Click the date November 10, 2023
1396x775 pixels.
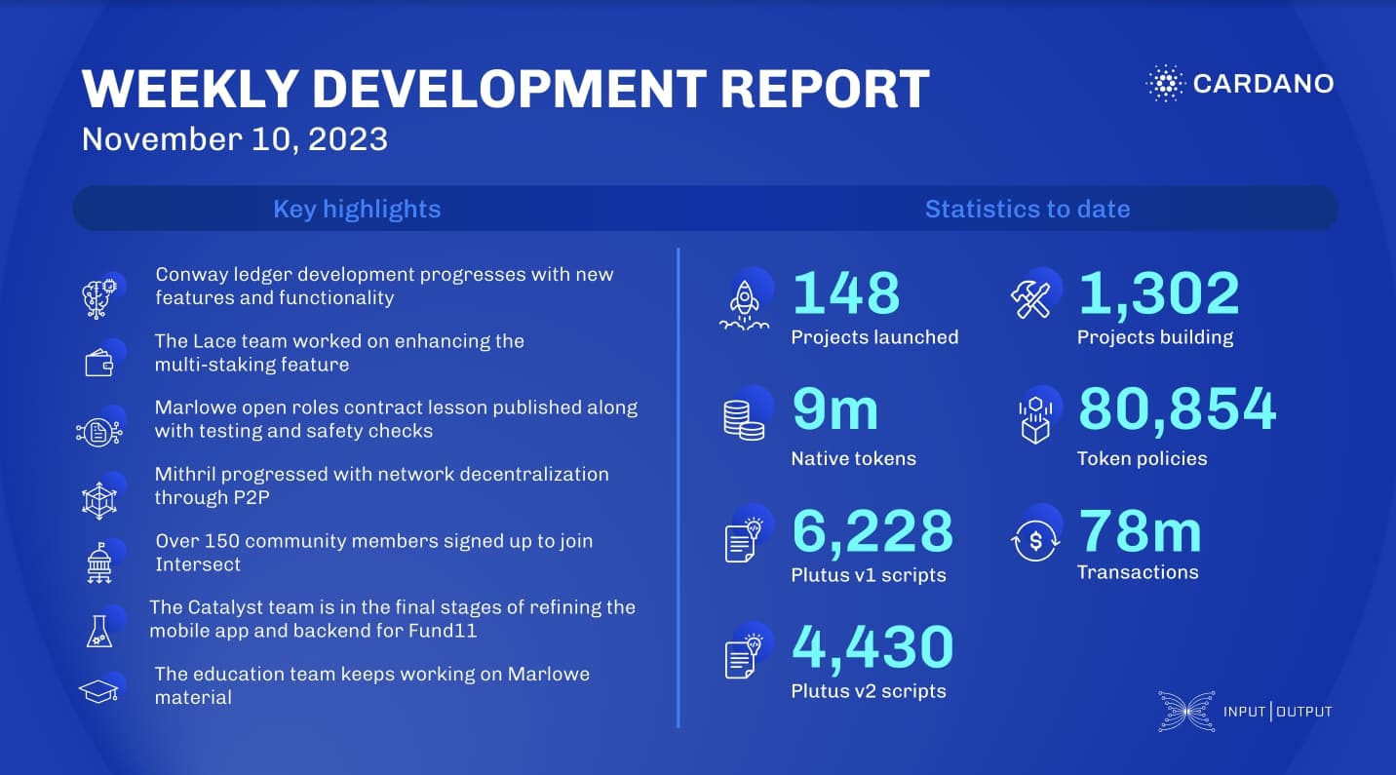[x=235, y=138]
